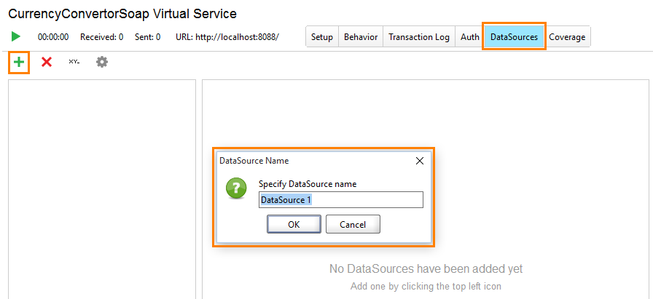Image resolution: width=653 pixels, height=299 pixels.
Task: Click the green question mark dialog icon
Action: [236, 188]
